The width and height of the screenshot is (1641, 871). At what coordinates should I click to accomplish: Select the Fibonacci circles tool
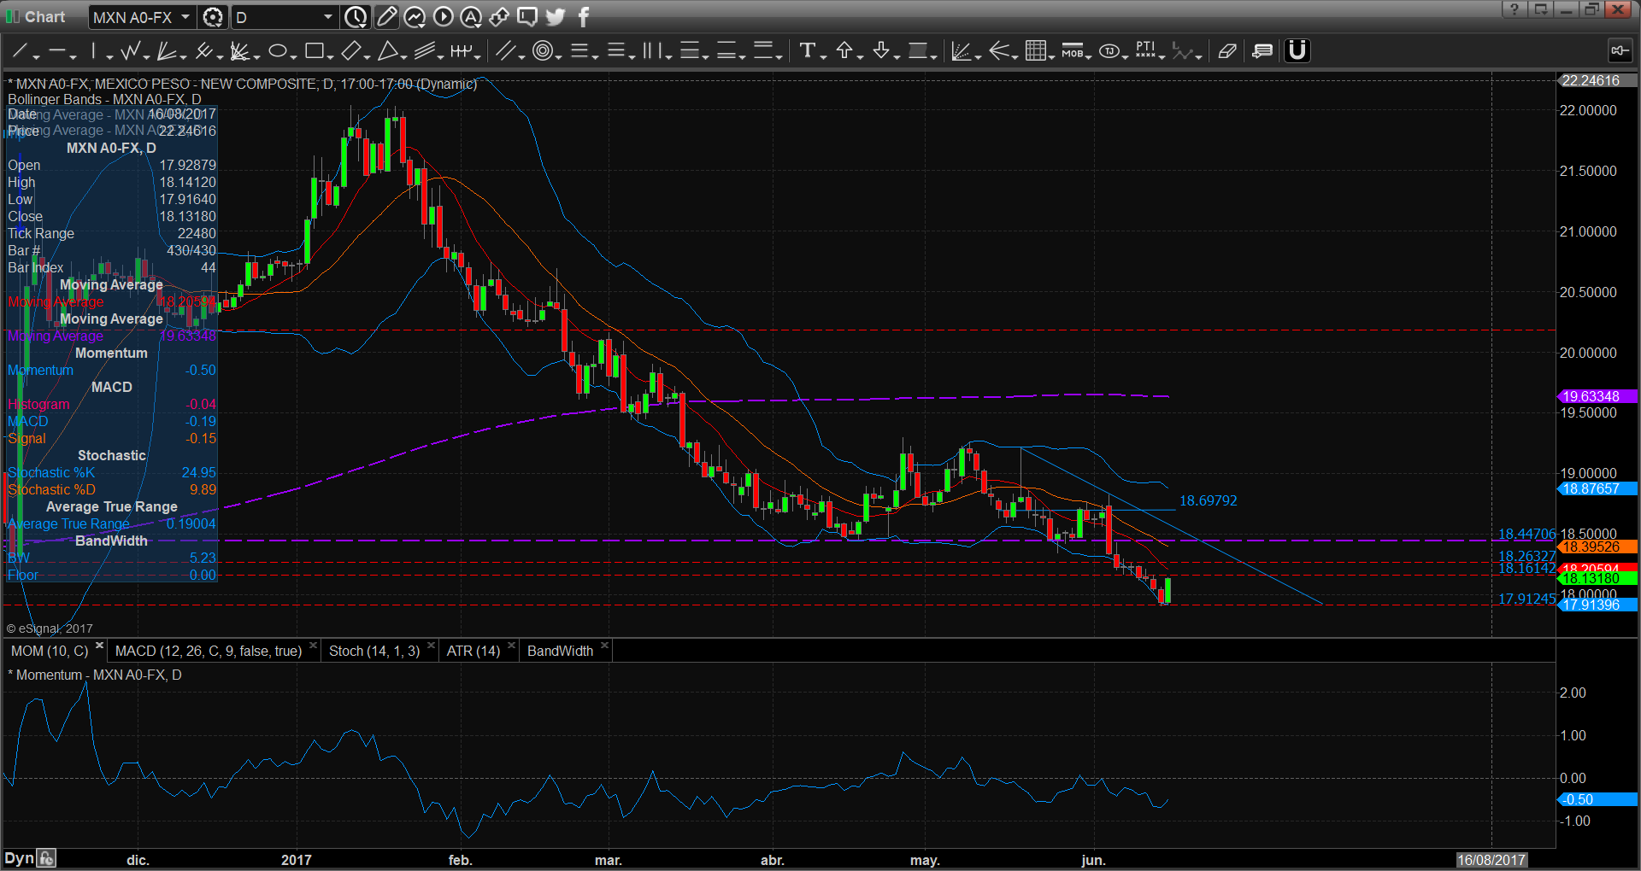coord(542,51)
